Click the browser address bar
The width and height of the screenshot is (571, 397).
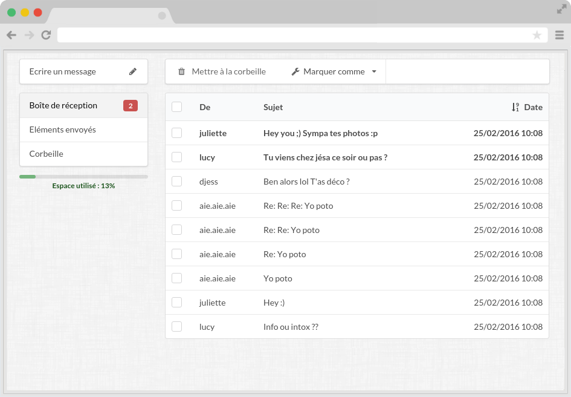[x=302, y=35]
